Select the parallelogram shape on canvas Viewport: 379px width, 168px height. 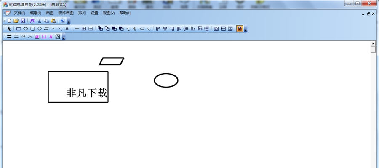pyautogui.click(x=112, y=61)
